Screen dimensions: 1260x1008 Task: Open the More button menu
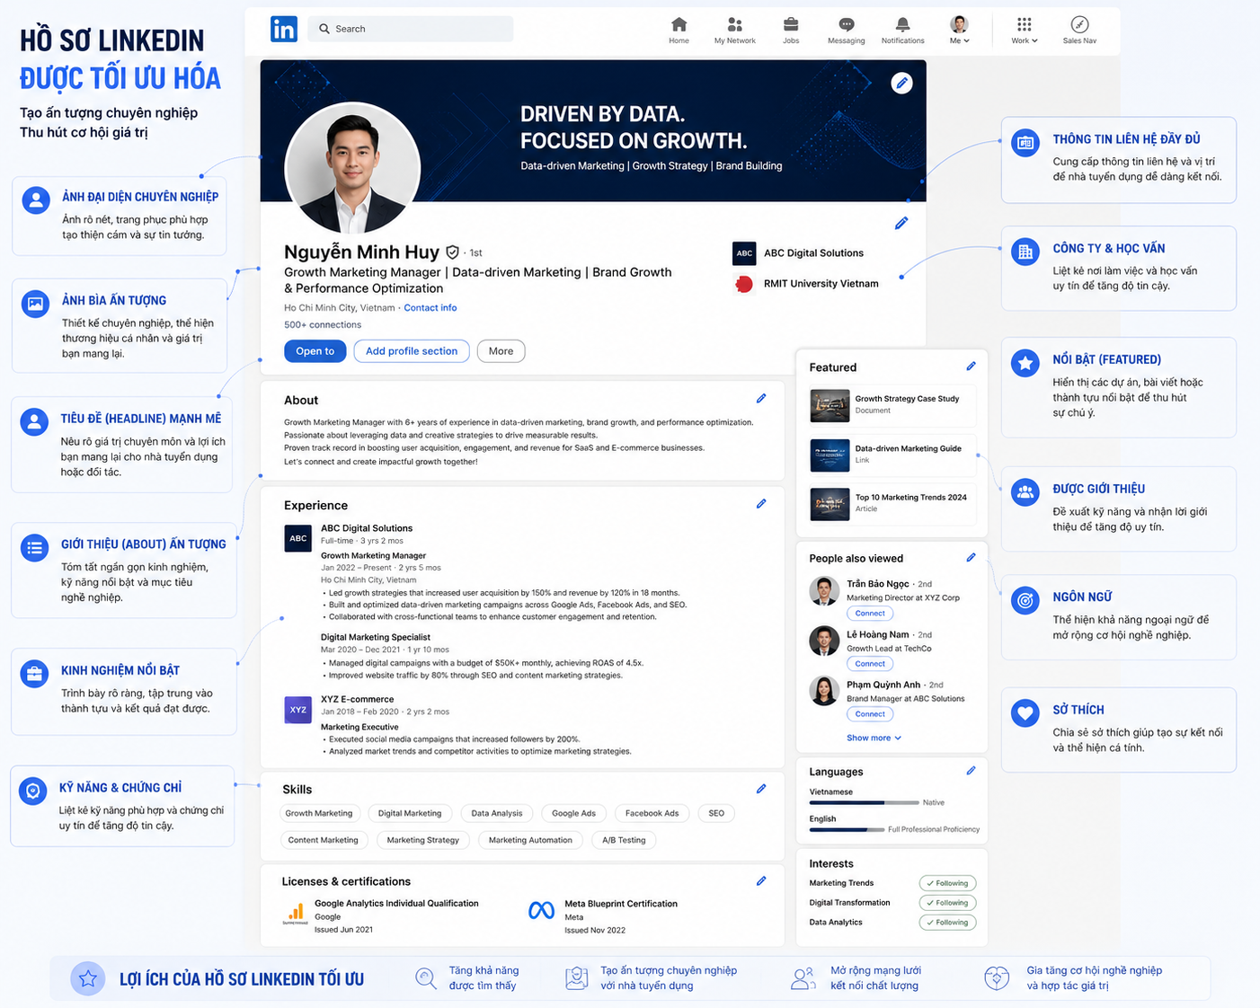click(501, 351)
